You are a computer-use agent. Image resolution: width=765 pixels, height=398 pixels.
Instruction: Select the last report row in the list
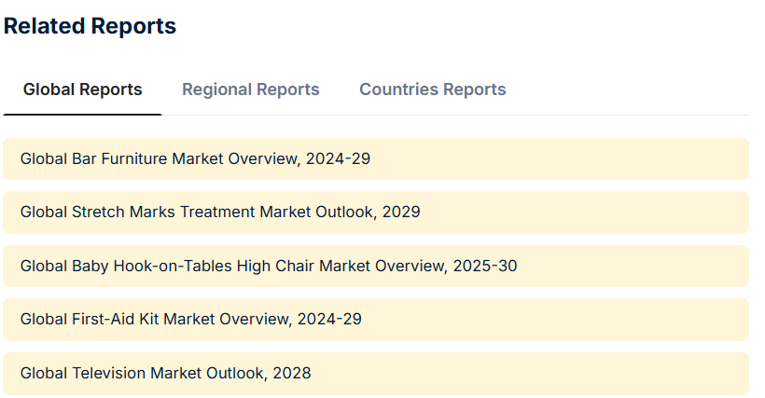click(373, 373)
